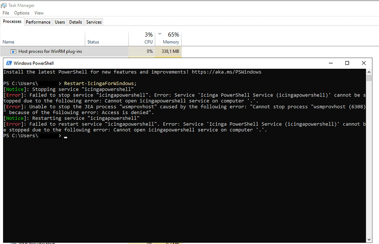
Task: Open the File menu
Action: point(6,13)
